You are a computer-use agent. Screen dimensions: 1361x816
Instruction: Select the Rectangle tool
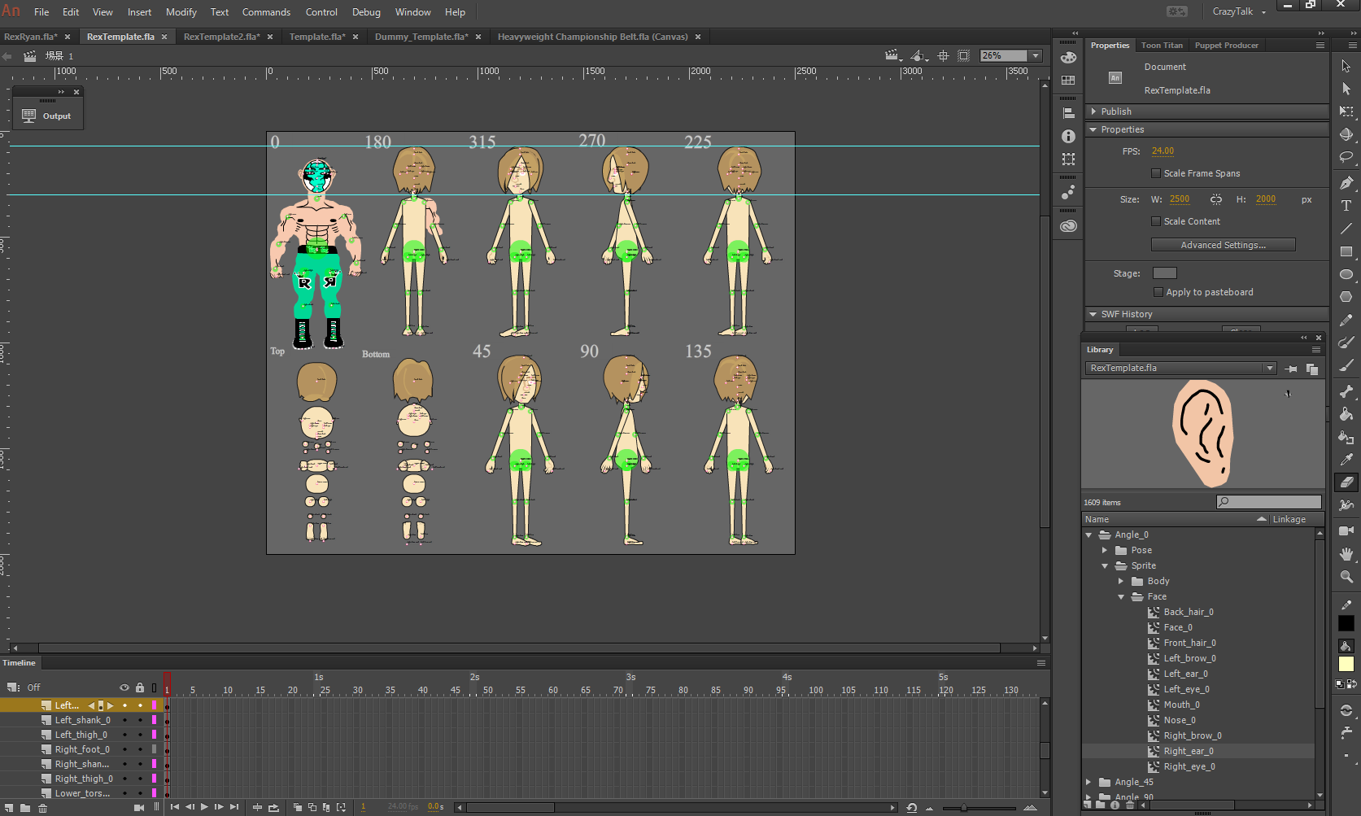(1346, 251)
